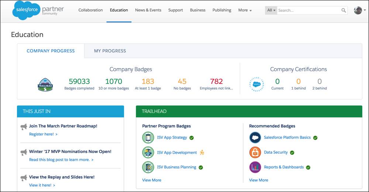369x192 pixels.
Task: Click the green check beside ISV Business Planning
Action: 201,167
